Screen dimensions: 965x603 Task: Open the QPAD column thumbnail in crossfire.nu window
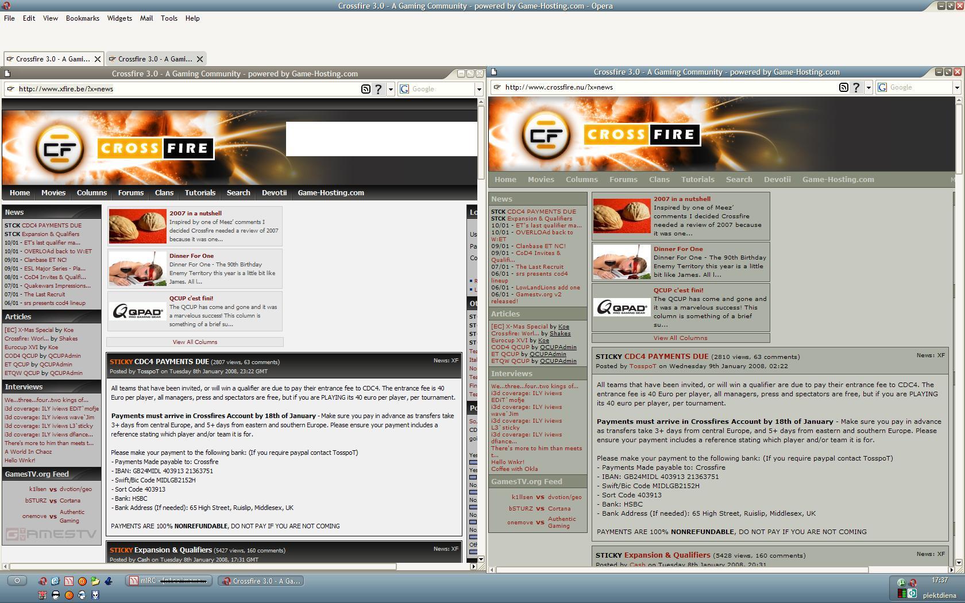[622, 307]
